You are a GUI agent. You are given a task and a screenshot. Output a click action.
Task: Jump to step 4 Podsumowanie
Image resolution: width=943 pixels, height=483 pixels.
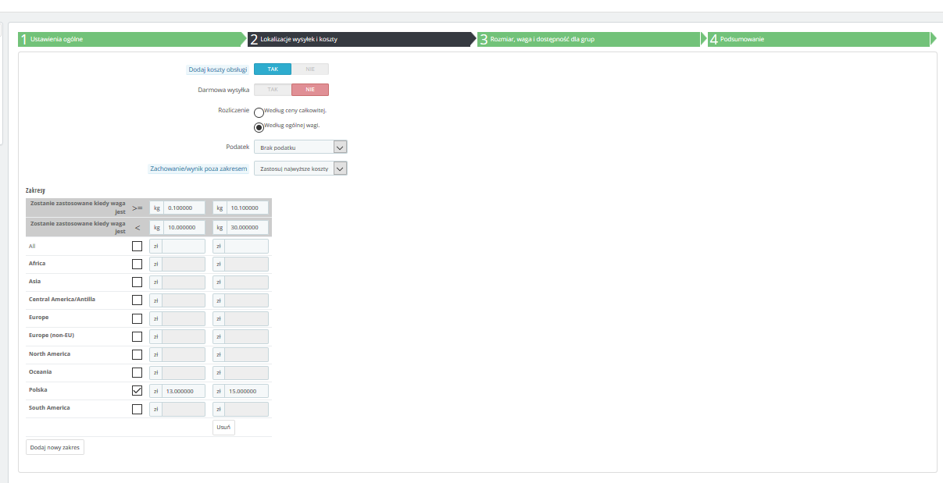[x=818, y=39]
